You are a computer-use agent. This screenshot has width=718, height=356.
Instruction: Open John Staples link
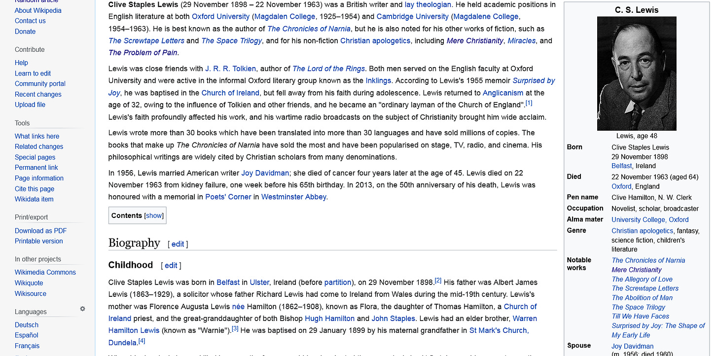pos(393,319)
